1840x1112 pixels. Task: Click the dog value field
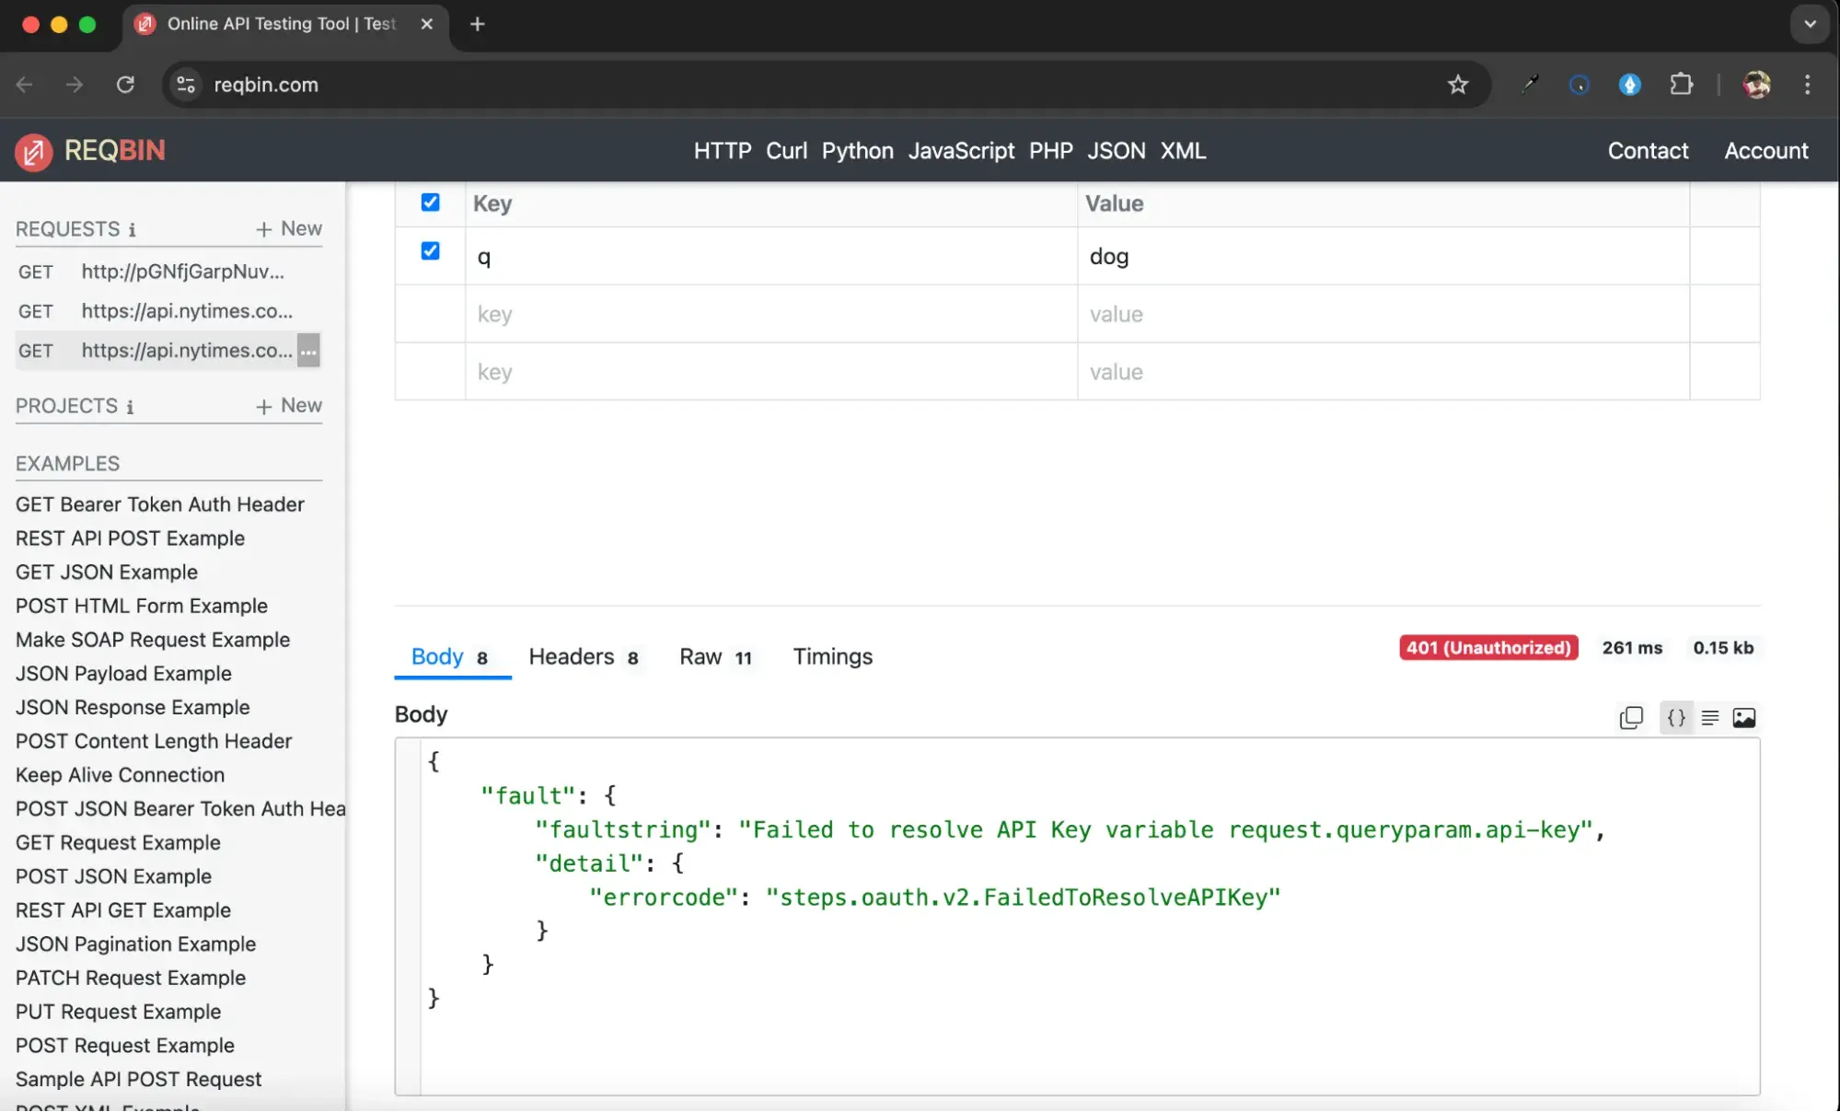tap(1383, 257)
